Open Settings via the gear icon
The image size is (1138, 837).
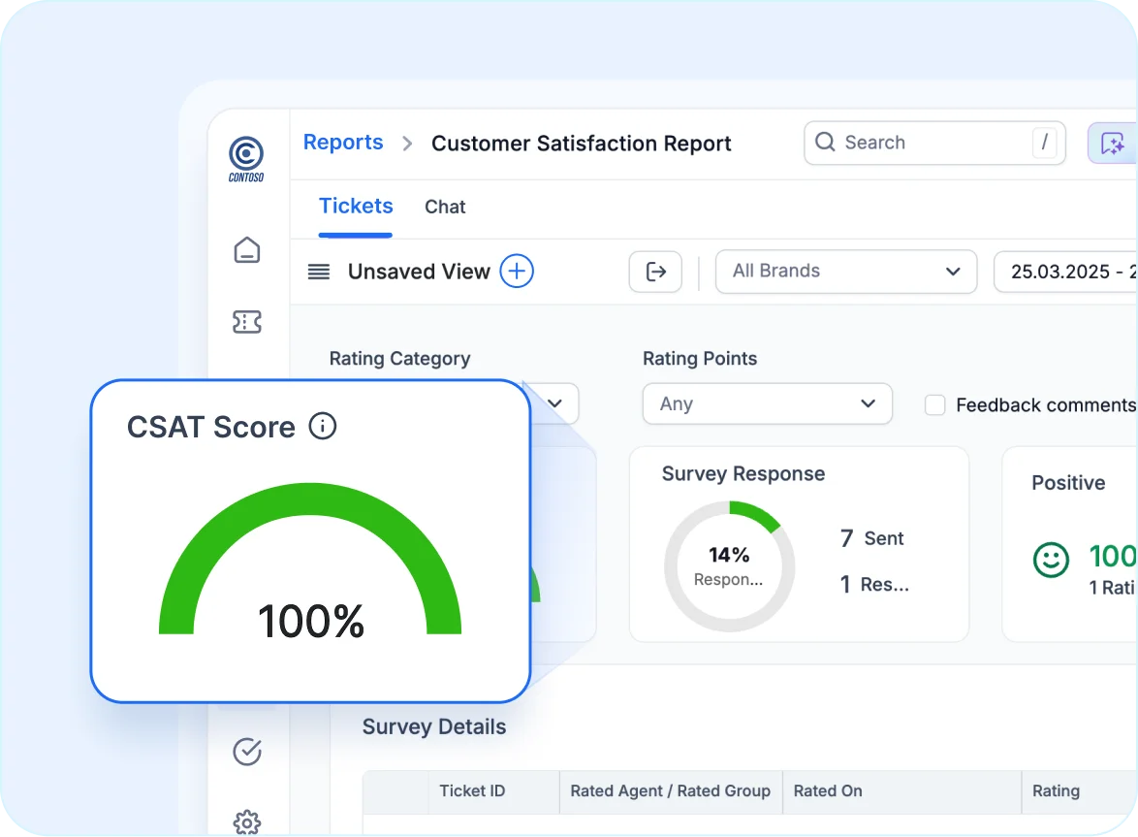[246, 822]
